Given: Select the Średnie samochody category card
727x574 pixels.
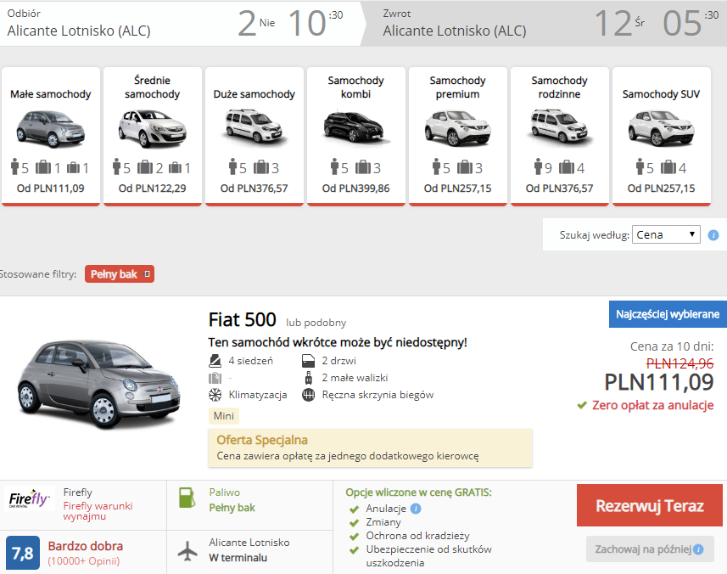Looking at the screenshot, I should coord(153,136).
